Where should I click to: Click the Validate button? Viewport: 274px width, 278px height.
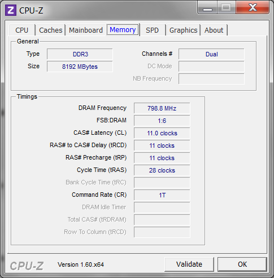click(x=189, y=264)
